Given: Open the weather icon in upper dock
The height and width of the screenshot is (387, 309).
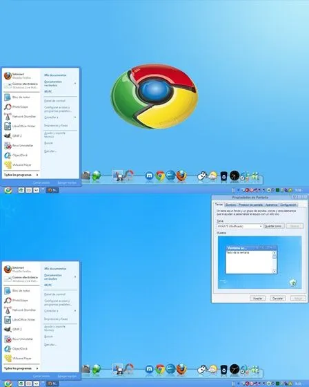Looking at the screenshot, I should click(x=212, y=176).
